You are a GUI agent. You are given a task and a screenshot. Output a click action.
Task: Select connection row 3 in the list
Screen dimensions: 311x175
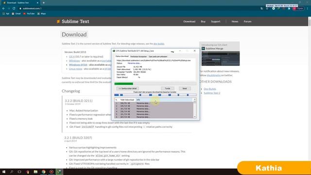(x=154, y=109)
